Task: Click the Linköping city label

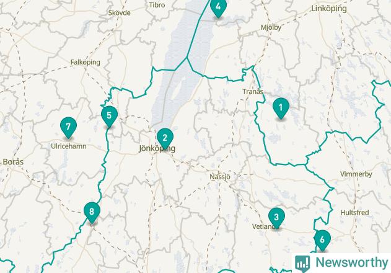Action: pyautogui.click(x=329, y=9)
